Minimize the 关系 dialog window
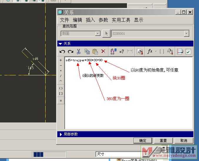Image resolution: width=199 pixels, height=161 pixels. (x=178, y=12)
